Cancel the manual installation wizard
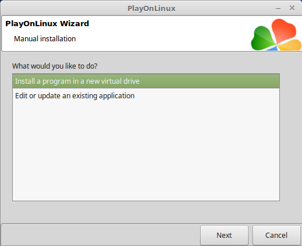This screenshot has height=246, width=302. [276, 235]
